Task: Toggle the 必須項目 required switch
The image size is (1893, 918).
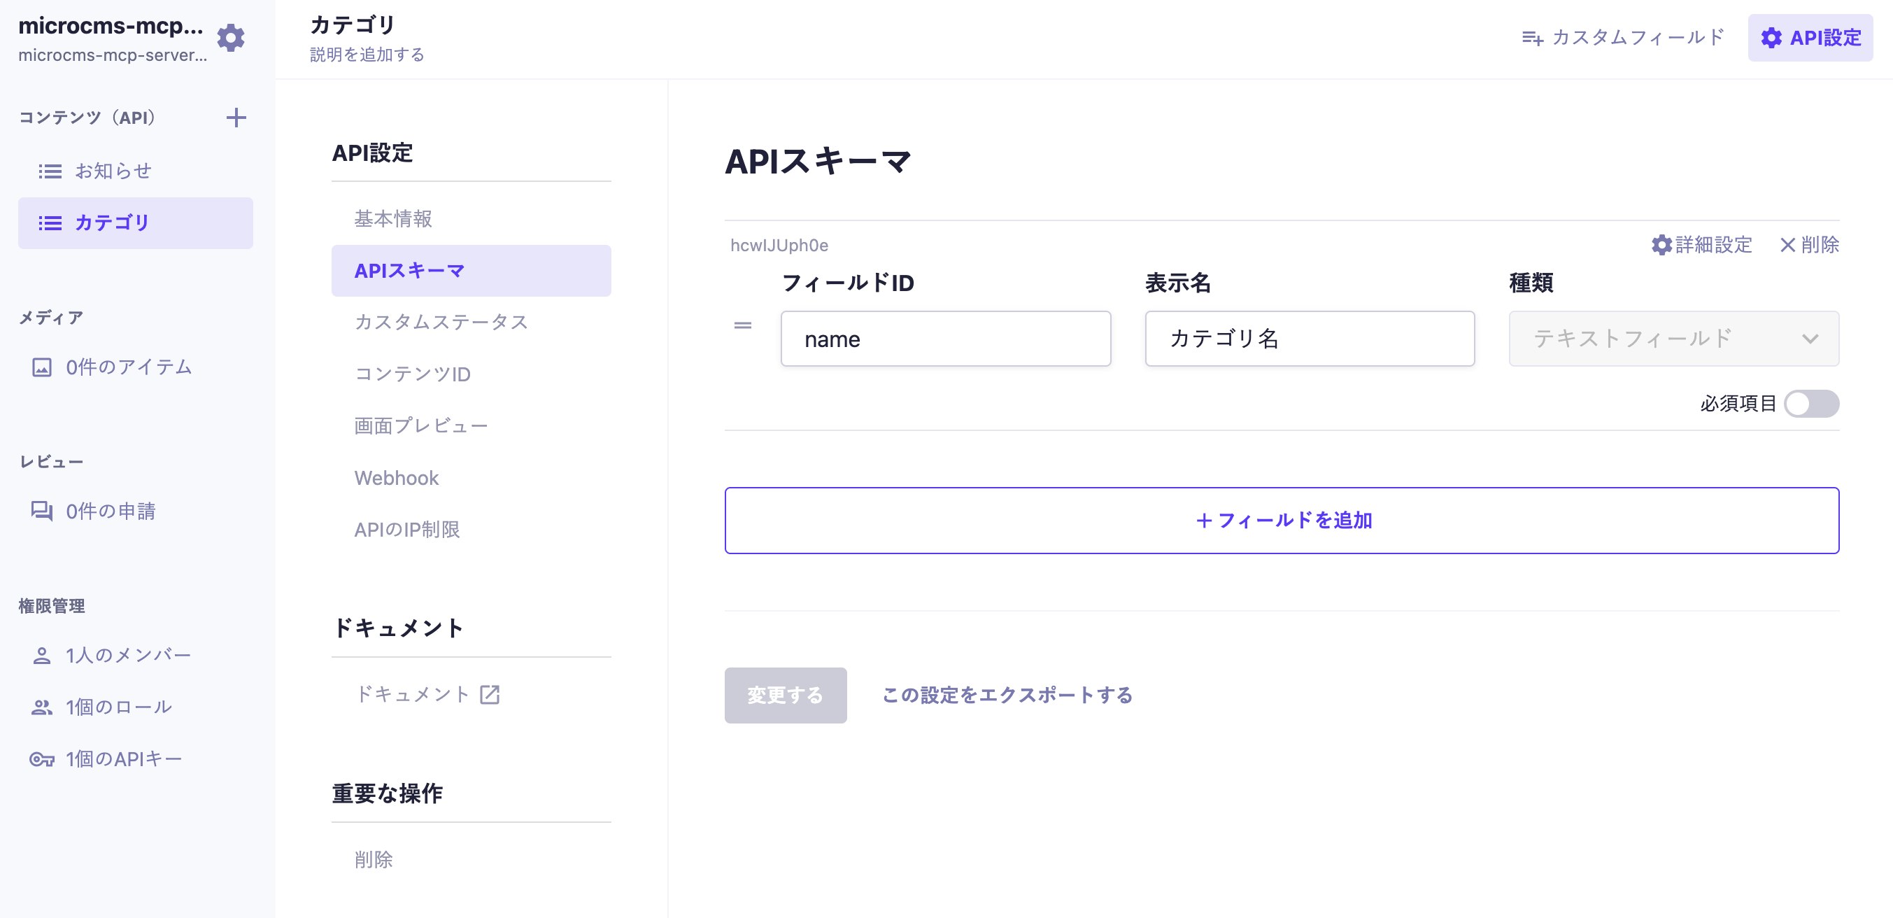Action: tap(1811, 404)
